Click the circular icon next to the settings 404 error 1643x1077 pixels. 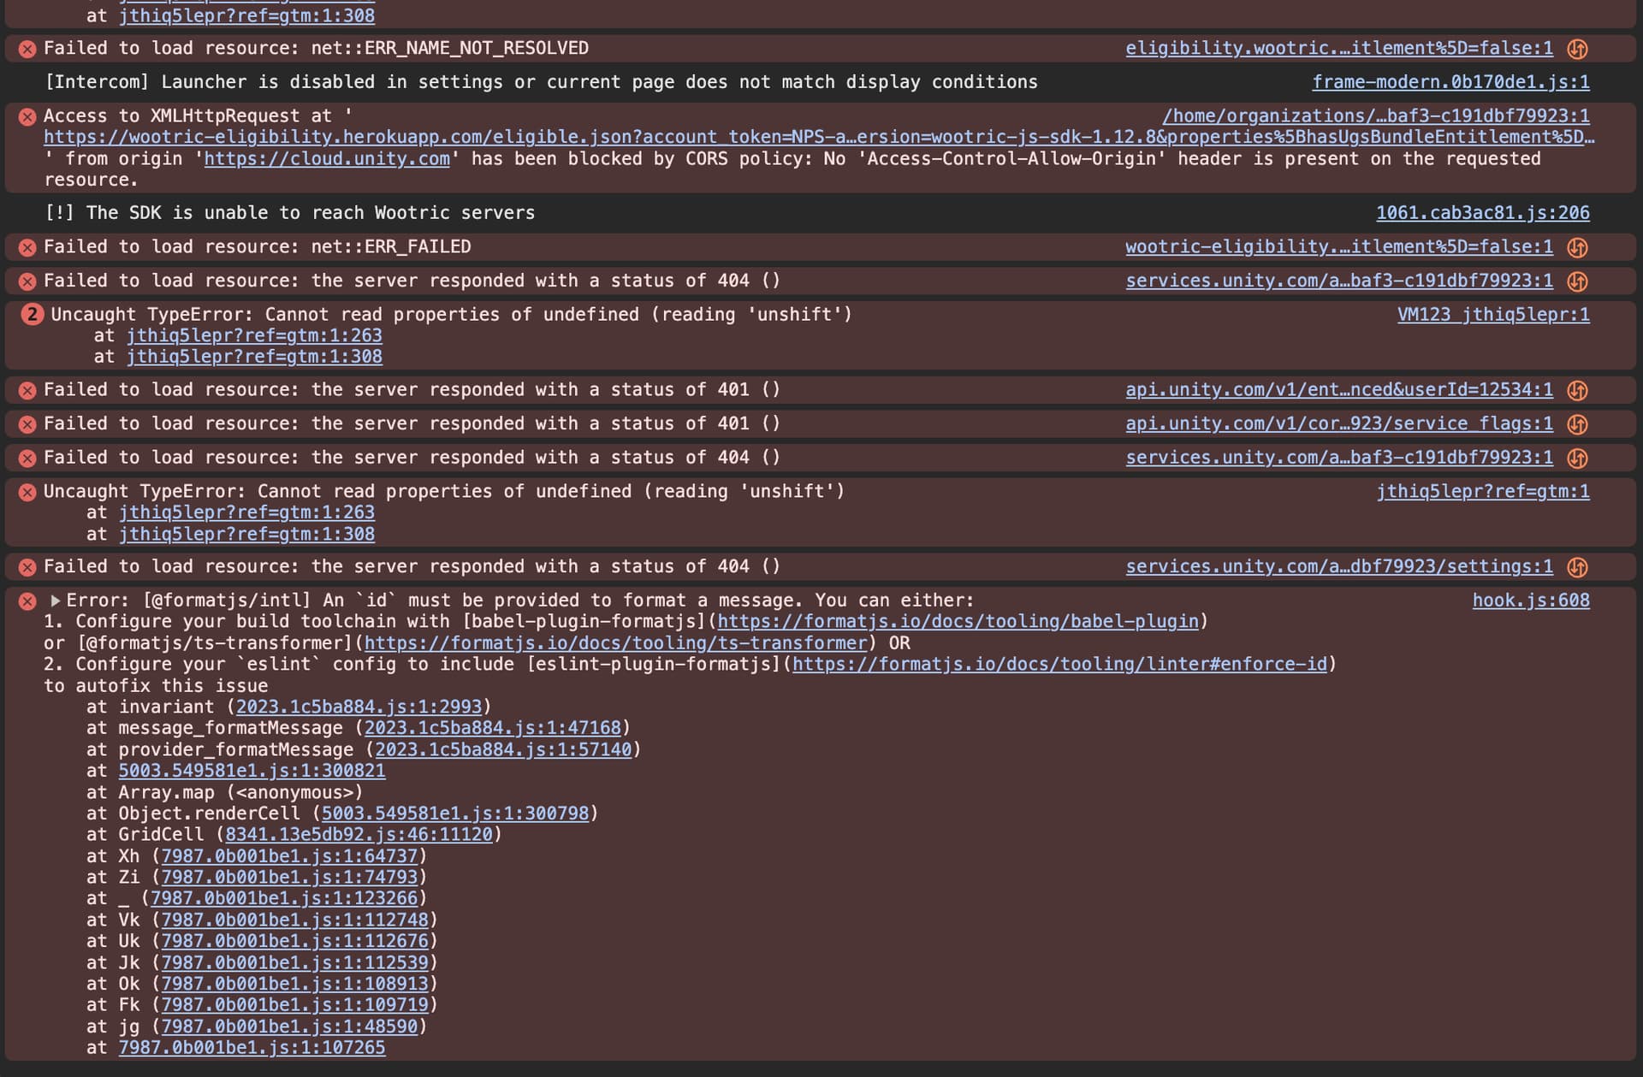click(1578, 566)
